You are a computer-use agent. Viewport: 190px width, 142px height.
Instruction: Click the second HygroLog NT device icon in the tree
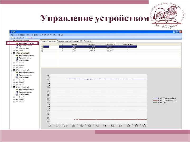14,53
